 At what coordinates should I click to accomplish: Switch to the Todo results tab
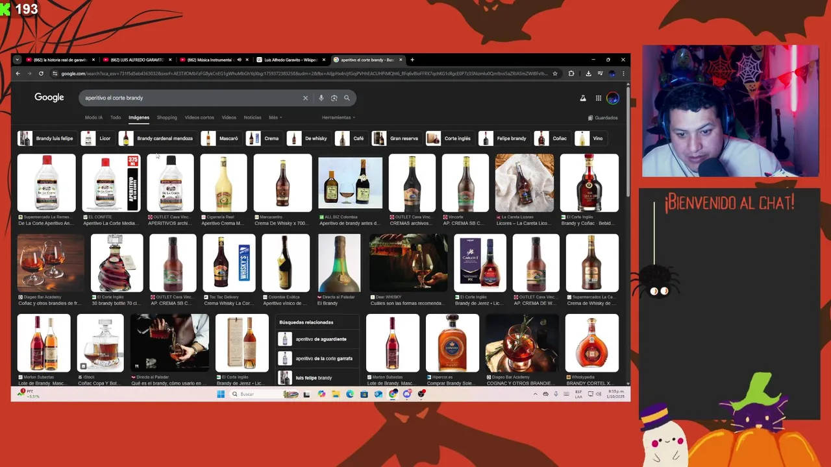pyautogui.click(x=116, y=117)
